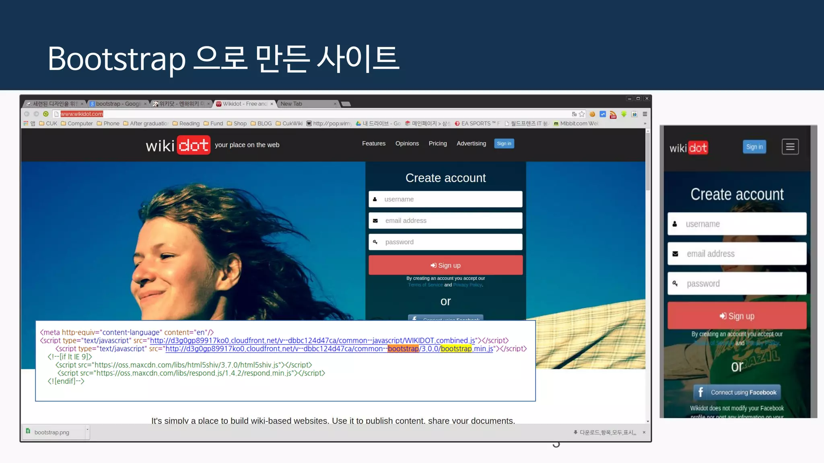Click the green download arrow extension
This screenshot has height=463, width=824.
click(624, 114)
